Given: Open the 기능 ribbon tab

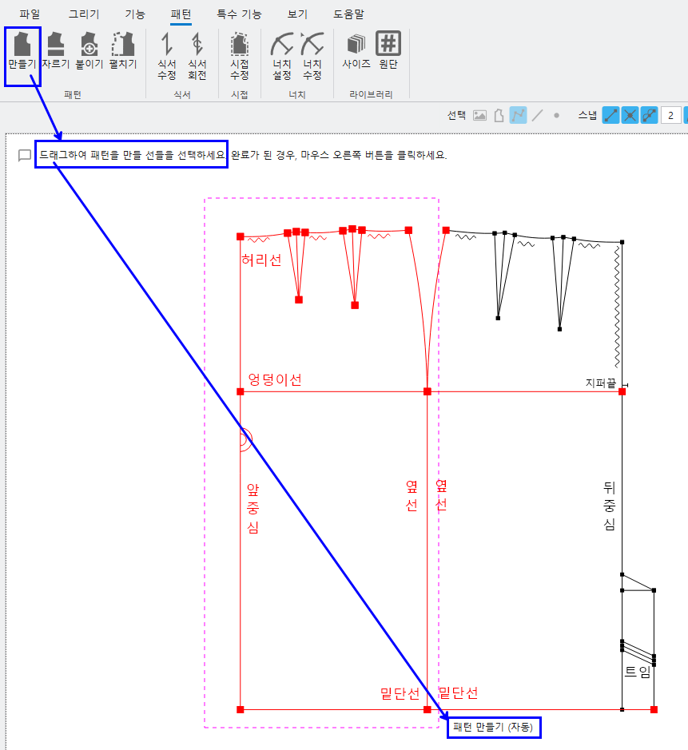Looking at the screenshot, I should pos(135,14).
